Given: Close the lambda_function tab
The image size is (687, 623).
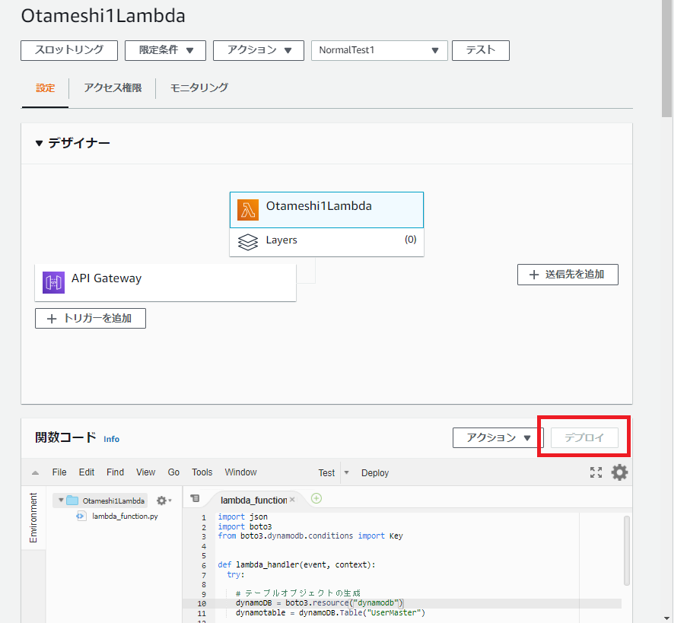Looking at the screenshot, I should (x=292, y=500).
